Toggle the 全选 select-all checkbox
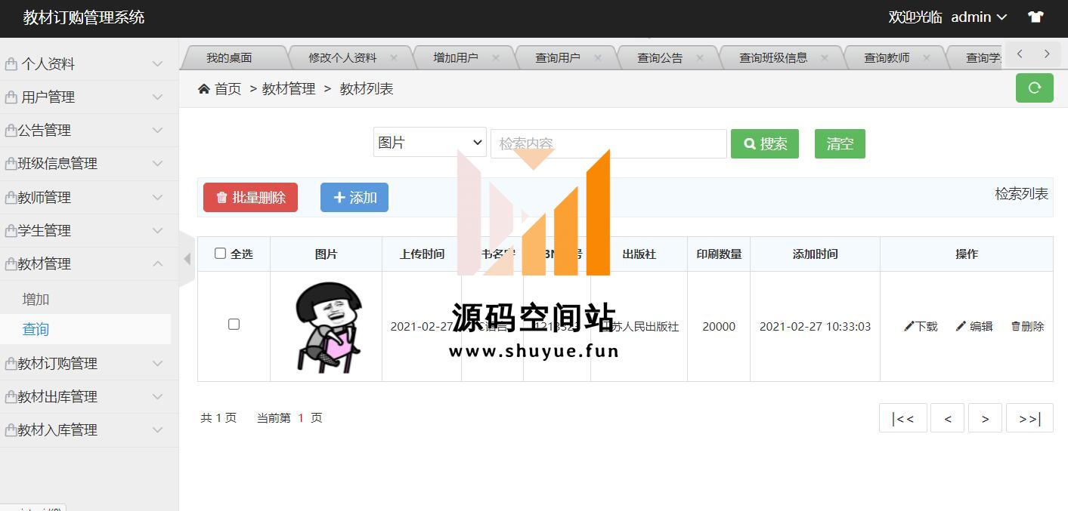1068x511 pixels. (220, 254)
